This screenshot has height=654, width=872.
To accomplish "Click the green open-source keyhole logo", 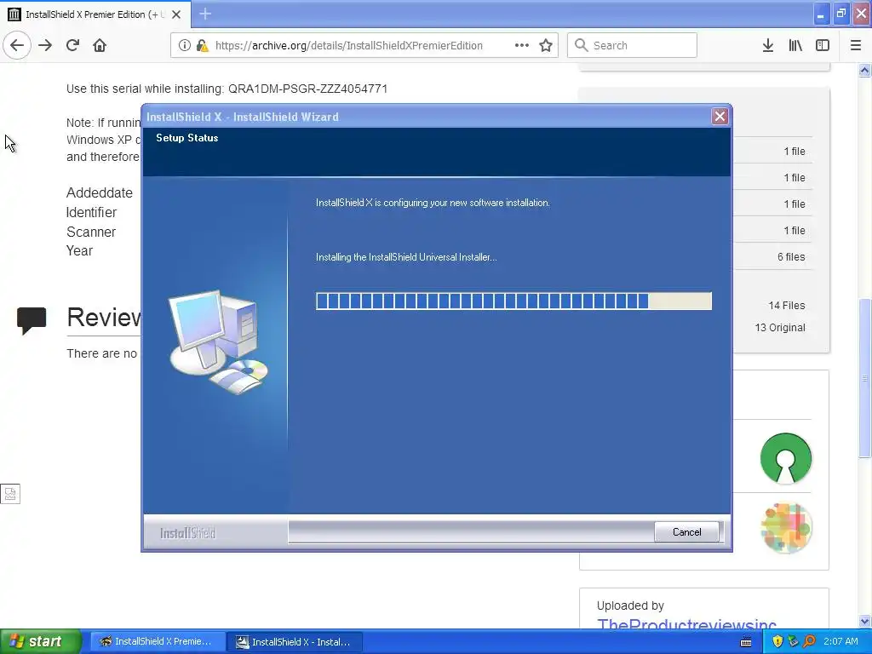I will tap(786, 458).
